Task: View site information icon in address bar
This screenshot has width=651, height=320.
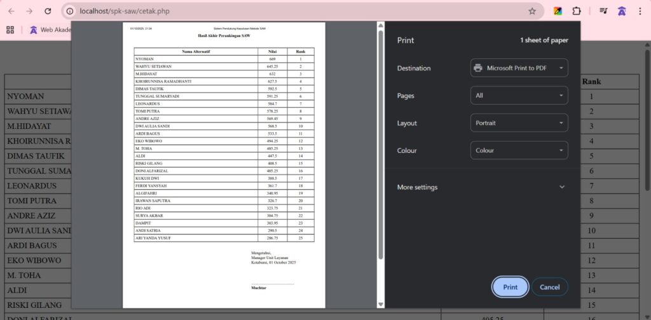Action: 70,11
